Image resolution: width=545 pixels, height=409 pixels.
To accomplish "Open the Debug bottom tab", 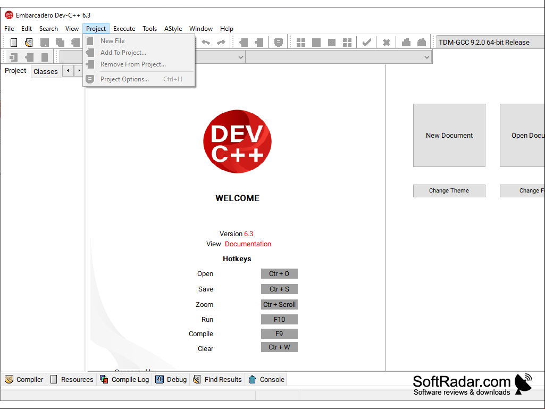I will click(x=171, y=379).
